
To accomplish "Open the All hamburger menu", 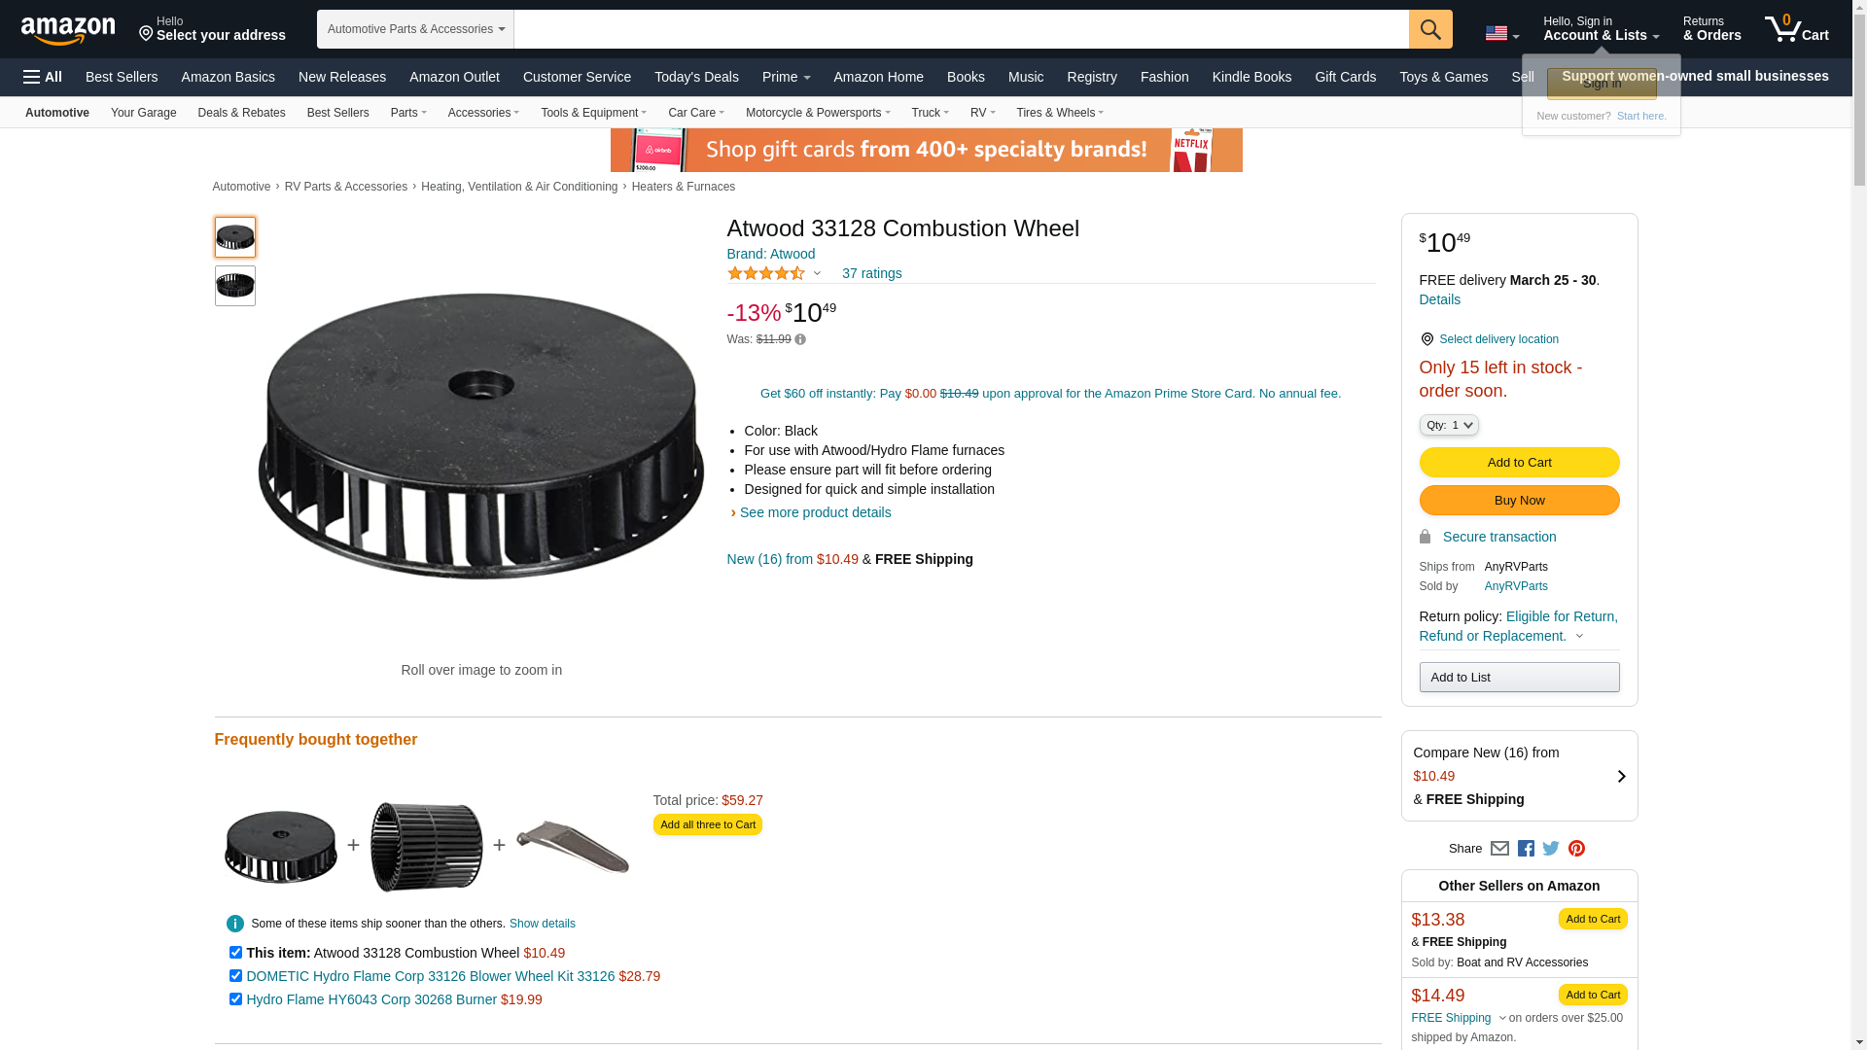I will coord(43,77).
